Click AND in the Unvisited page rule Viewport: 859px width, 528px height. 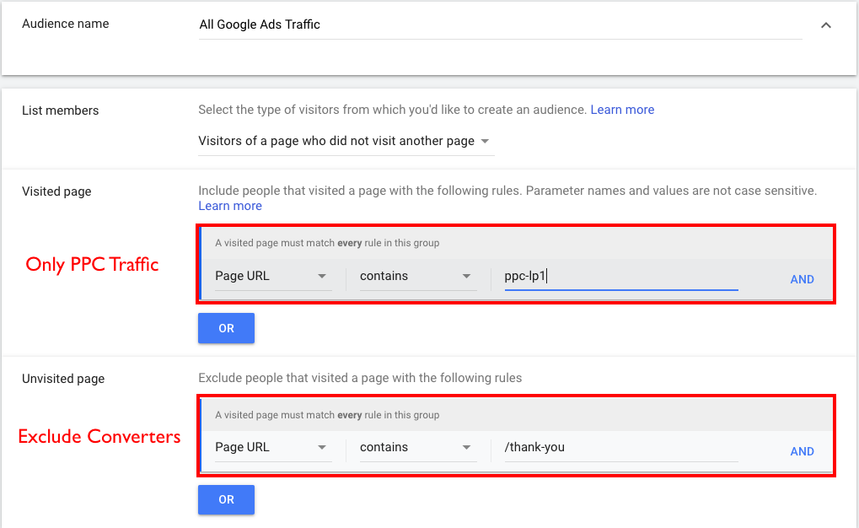(x=802, y=451)
